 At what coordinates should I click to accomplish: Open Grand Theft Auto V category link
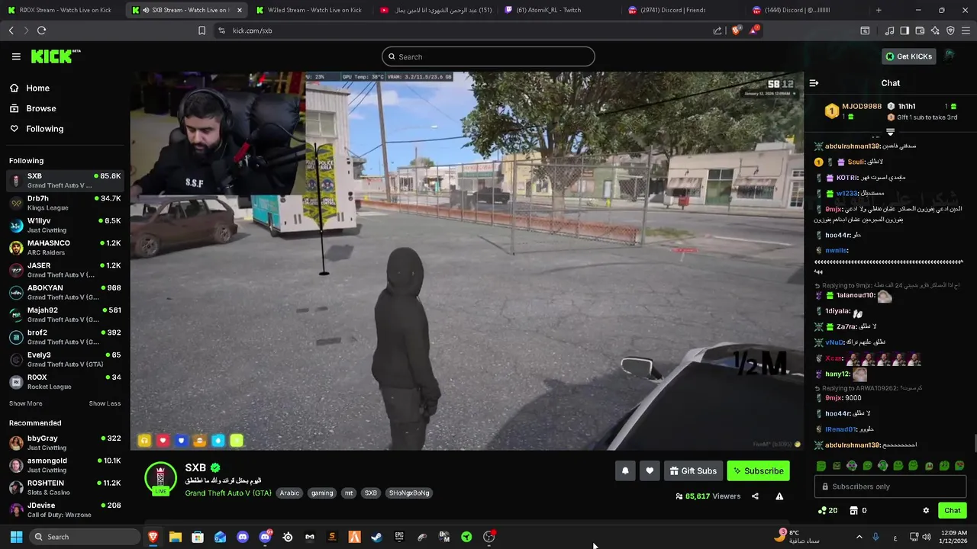(228, 493)
